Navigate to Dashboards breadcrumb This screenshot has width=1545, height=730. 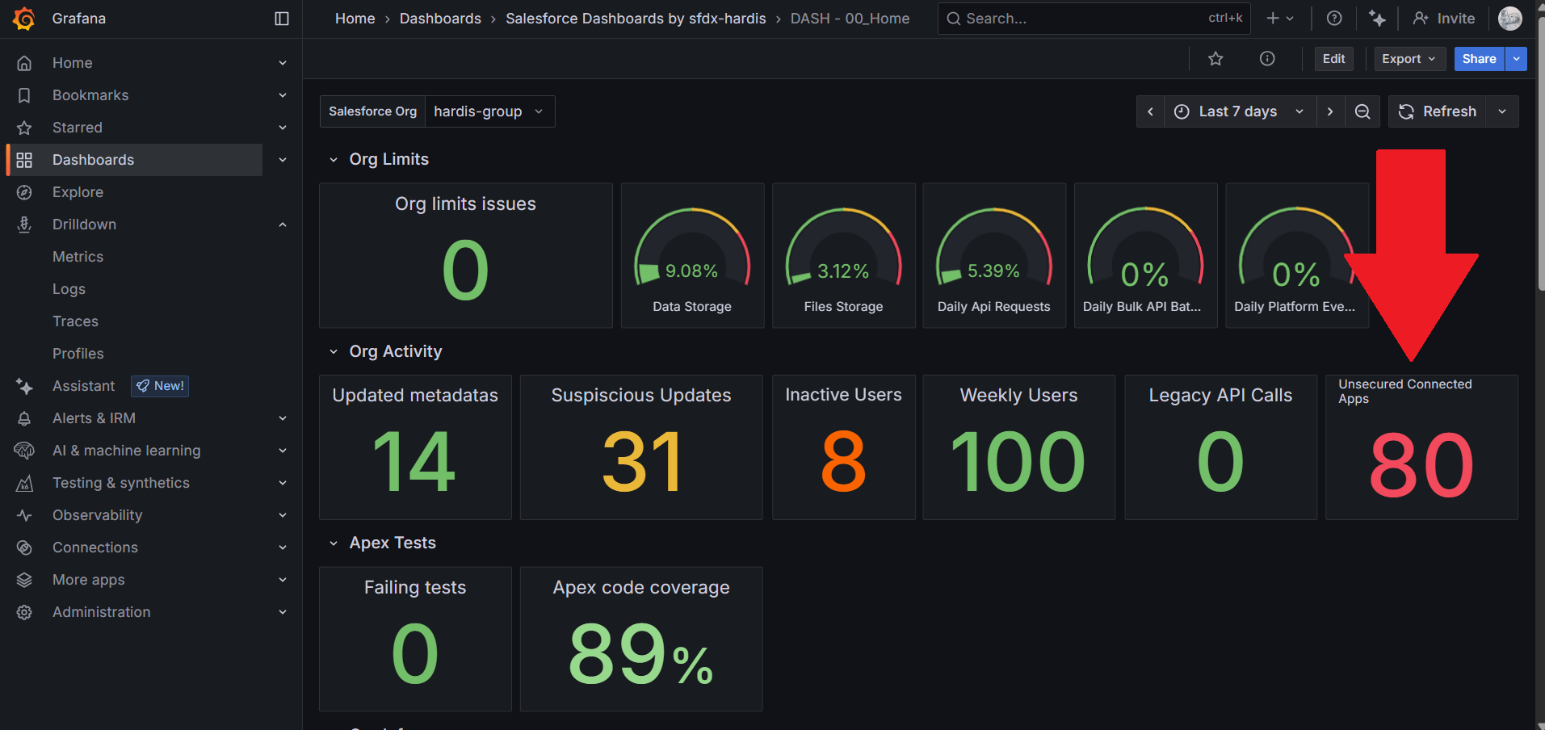pyautogui.click(x=440, y=18)
